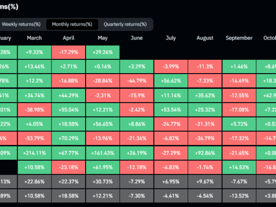276x207 pixels.
Task: Click the +2.71% cell
Action: [x=69, y=67]
